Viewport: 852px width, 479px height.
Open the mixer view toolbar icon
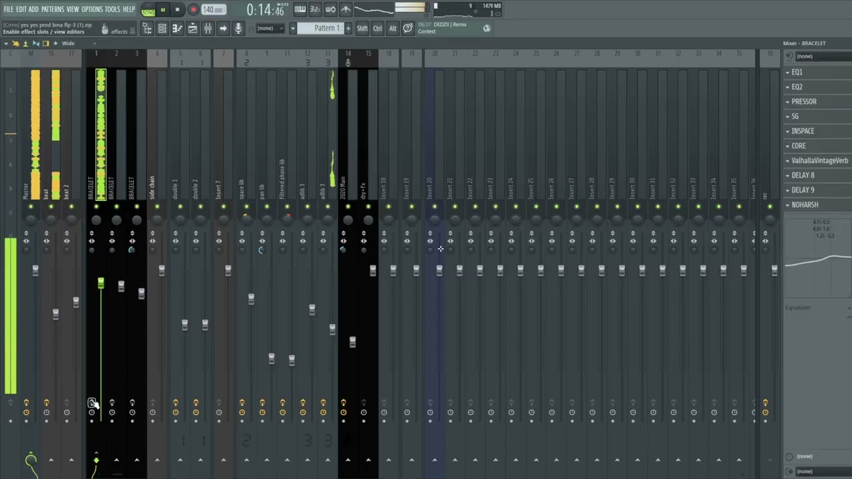pos(208,29)
